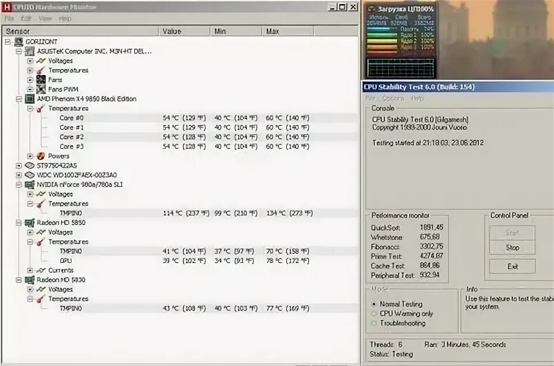
Task: Click the Prime Test result value
Action: pos(432,256)
